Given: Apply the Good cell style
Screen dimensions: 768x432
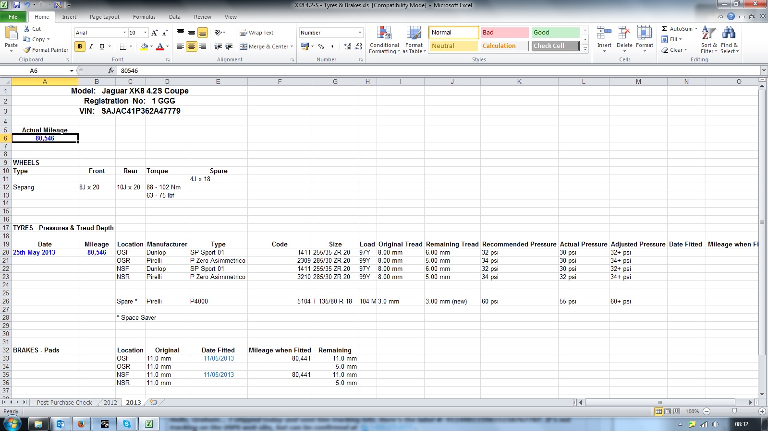Looking at the screenshot, I should (555, 33).
